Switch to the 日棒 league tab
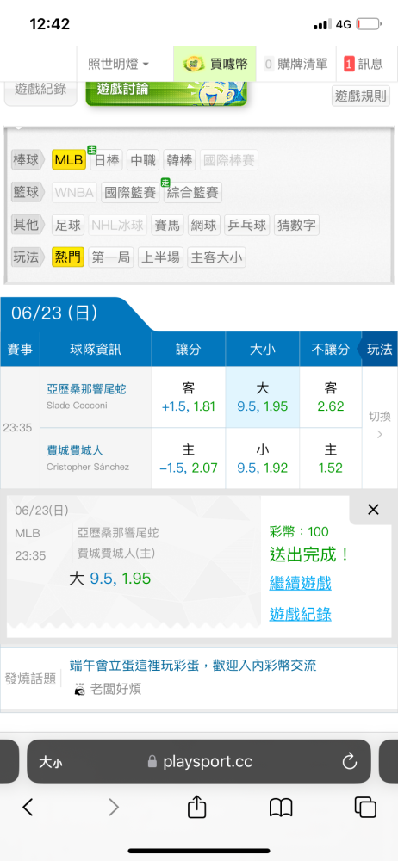 tap(107, 160)
